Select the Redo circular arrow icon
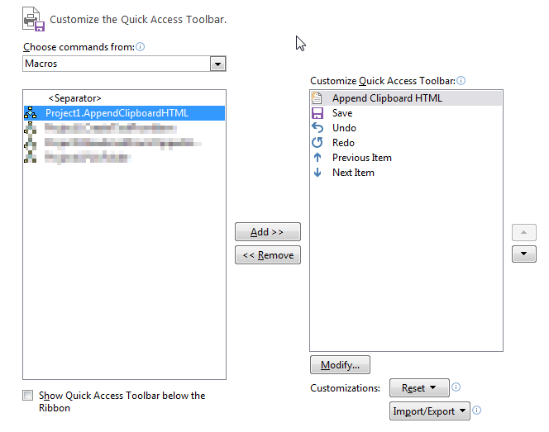Image resolution: width=549 pixels, height=432 pixels. [x=317, y=143]
